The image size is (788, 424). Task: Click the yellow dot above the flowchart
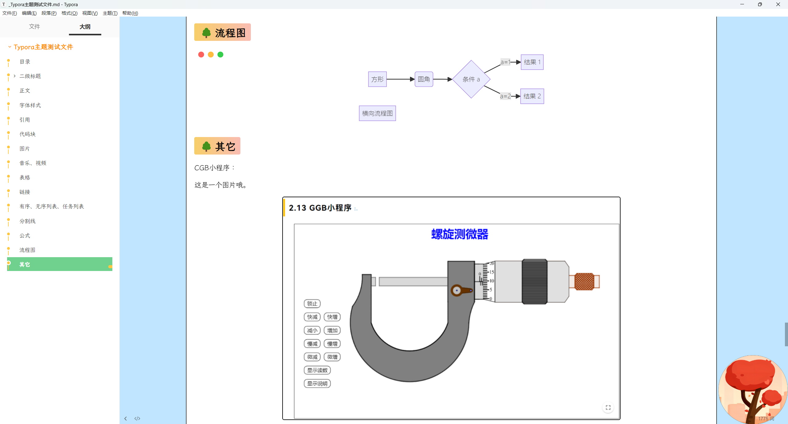[211, 54]
